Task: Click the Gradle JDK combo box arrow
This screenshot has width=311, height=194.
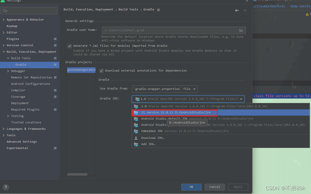Action: [241, 99]
